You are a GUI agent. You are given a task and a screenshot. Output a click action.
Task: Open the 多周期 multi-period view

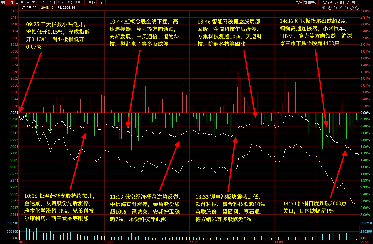coord(90,2)
